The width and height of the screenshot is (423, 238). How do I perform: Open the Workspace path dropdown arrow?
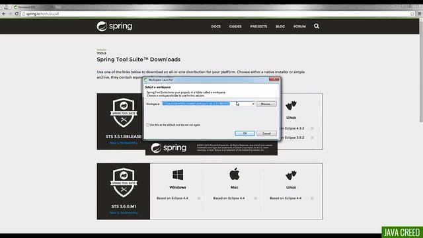click(x=253, y=104)
